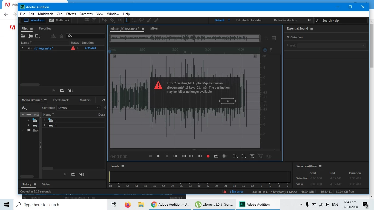Switch to Mixer tab
374x210 pixels.
154,28
